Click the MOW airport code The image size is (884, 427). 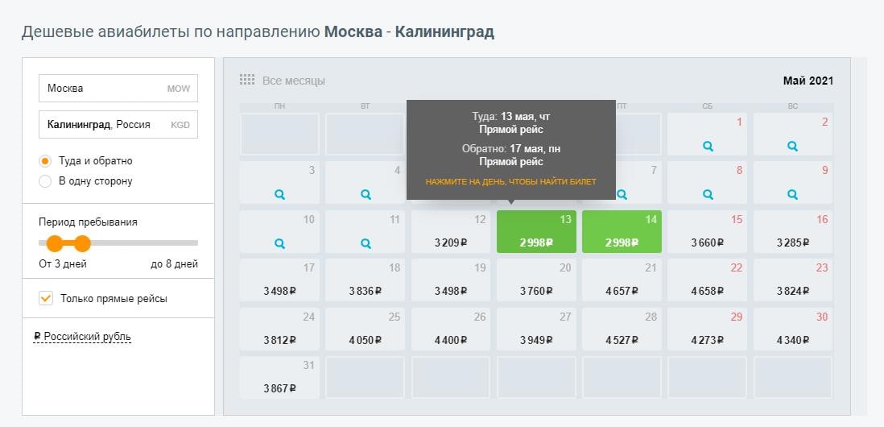pyautogui.click(x=179, y=89)
